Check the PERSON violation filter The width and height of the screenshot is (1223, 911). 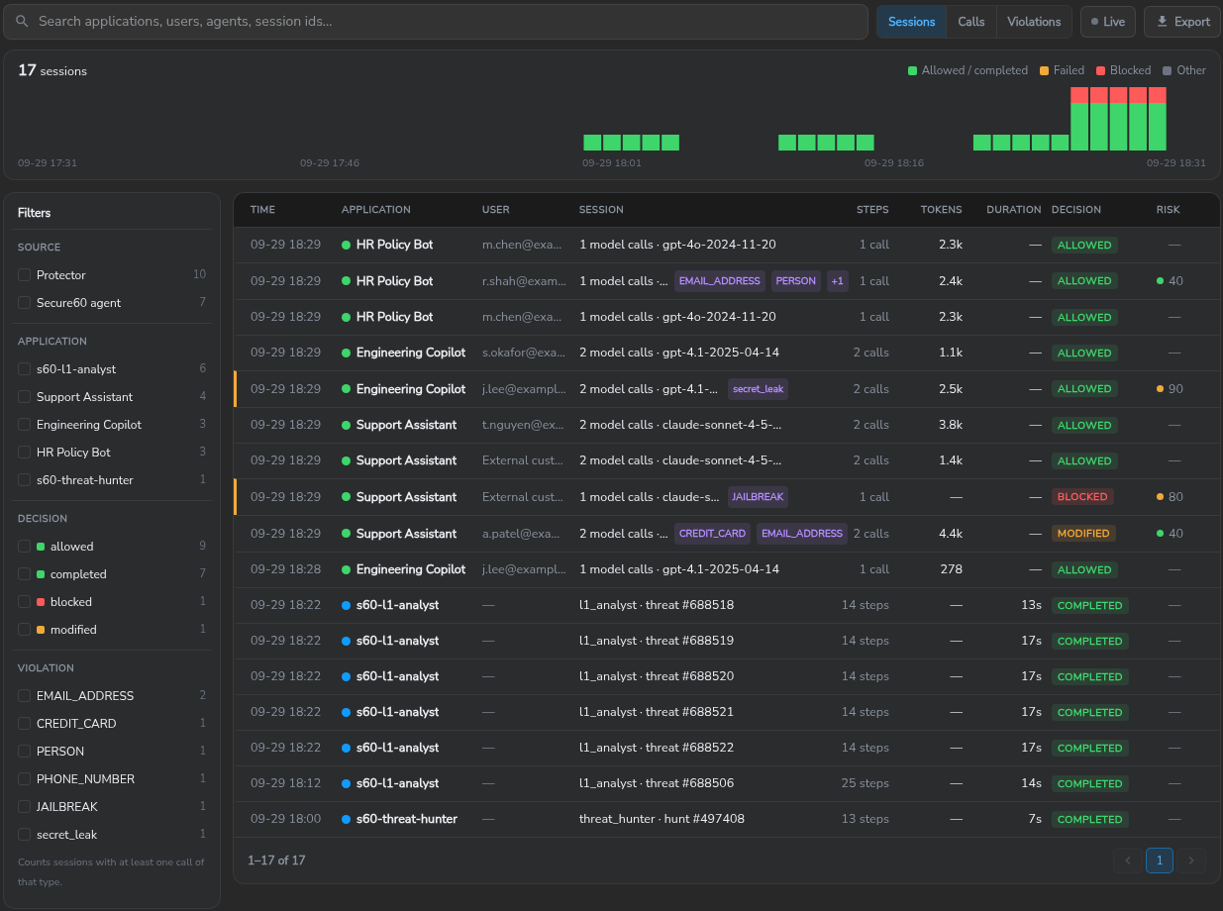click(x=24, y=751)
